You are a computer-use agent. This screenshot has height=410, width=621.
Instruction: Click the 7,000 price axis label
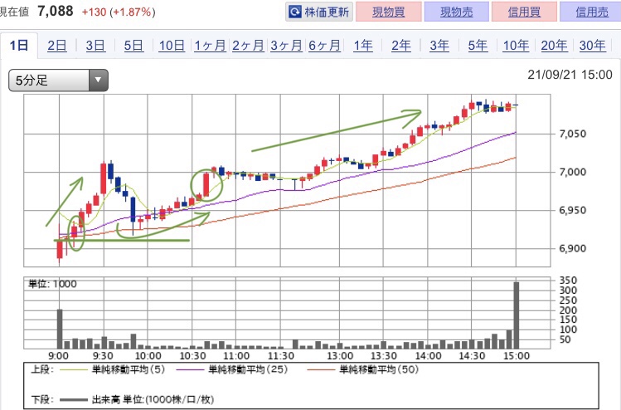tap(573, 172)
